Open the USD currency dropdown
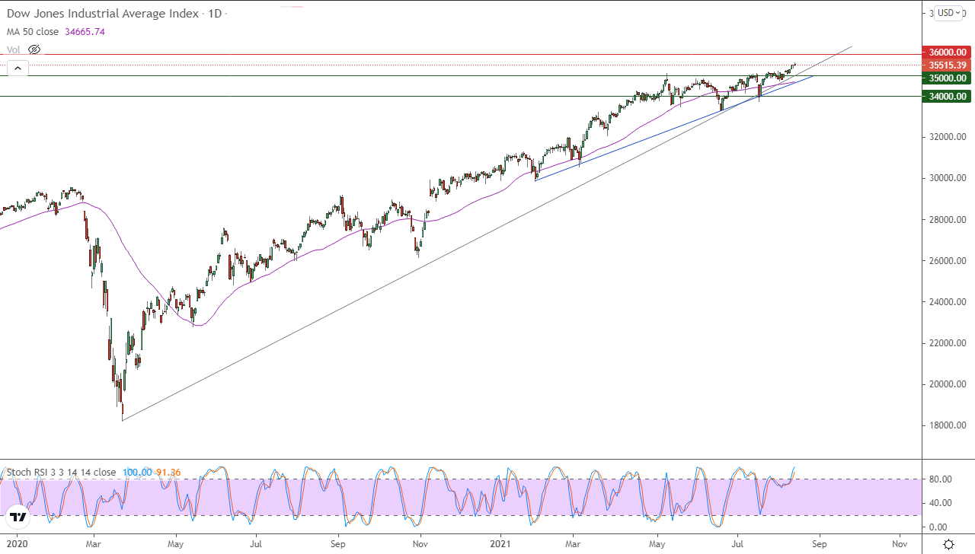This screenshot has width=975, height=554. (x=949, y=13)
